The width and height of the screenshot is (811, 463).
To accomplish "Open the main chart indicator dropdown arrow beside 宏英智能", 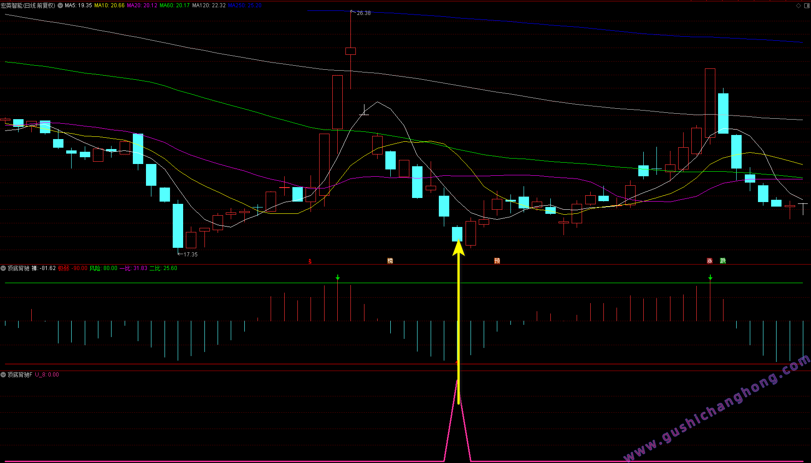I will [60, 5].
